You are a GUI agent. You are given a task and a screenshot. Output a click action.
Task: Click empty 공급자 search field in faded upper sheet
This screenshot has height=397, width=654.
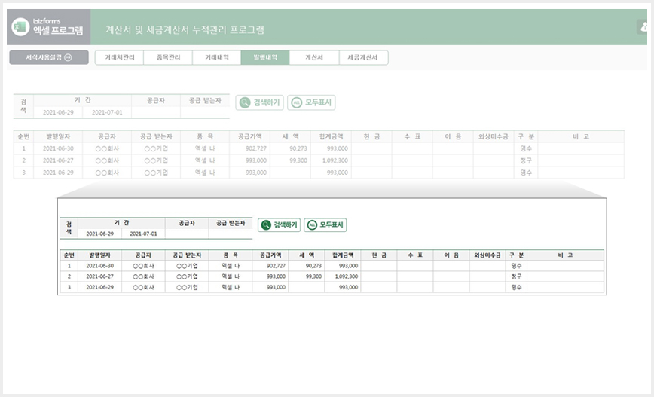[x=156, y=112]
